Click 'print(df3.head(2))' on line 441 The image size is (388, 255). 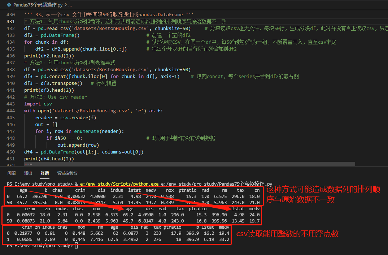(49, 90)
